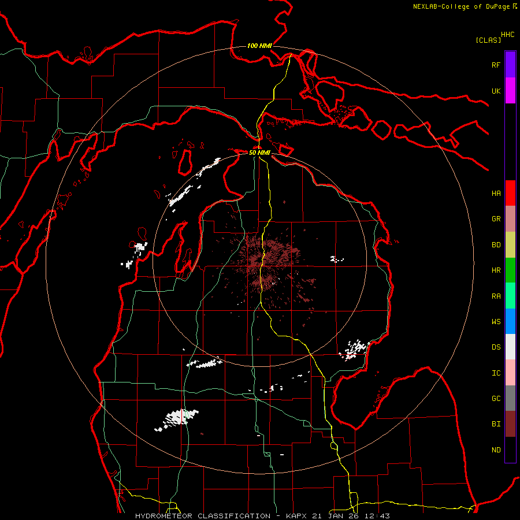Click the DS white legend swatch
The image size is (520, 520).
click(x=510, y=347)
